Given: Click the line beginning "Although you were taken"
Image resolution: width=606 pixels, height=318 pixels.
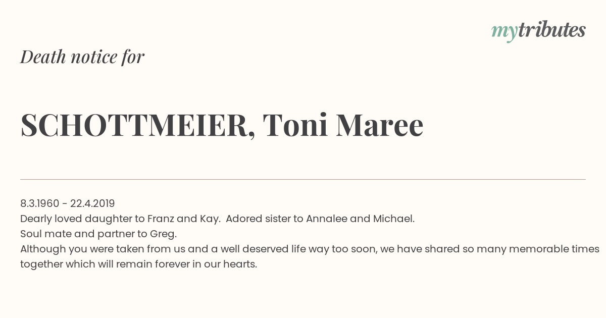Looking at the screenshot, I should tap(310, 249).
